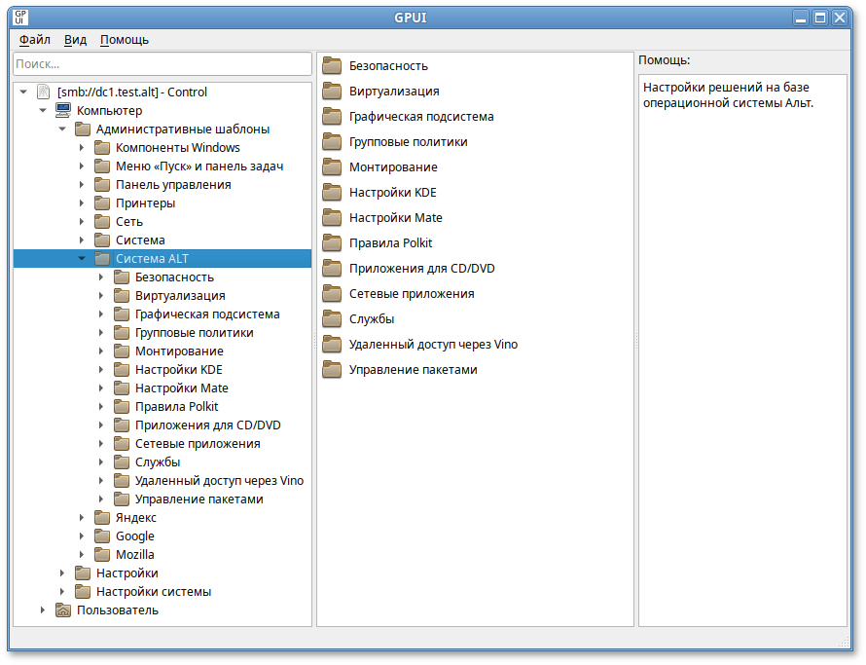Select Яндекс in the policy tree

click(x=135, y=518)
